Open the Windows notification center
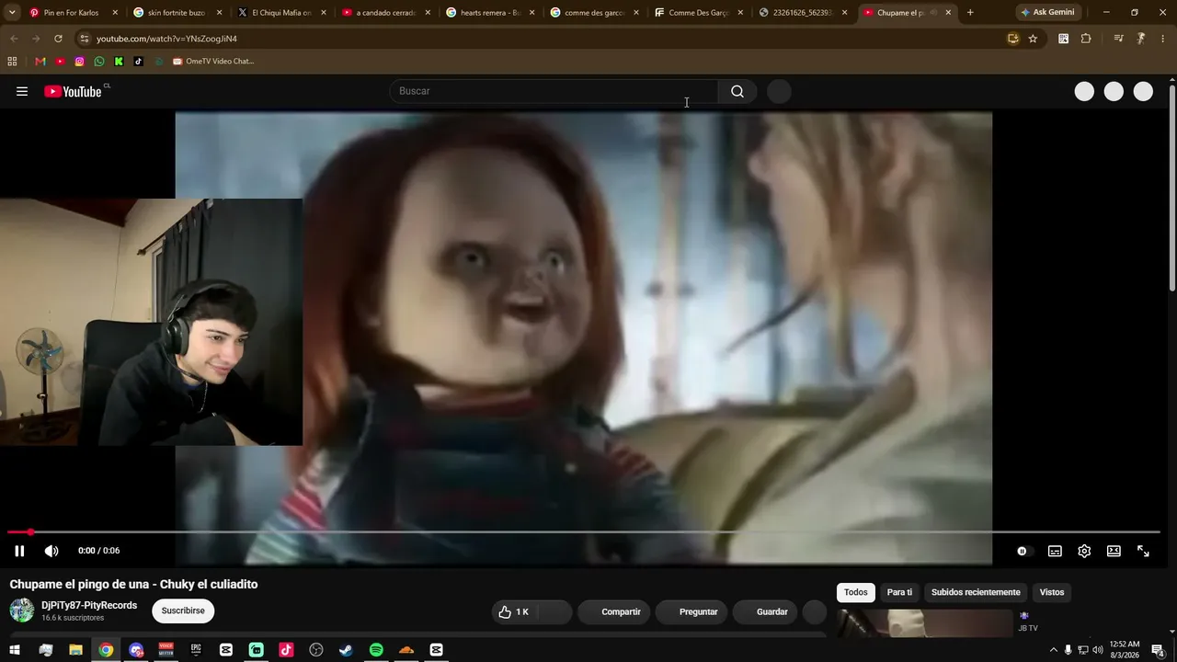1177x662 pixels. pyautogui.click(x=1159, y=650)
